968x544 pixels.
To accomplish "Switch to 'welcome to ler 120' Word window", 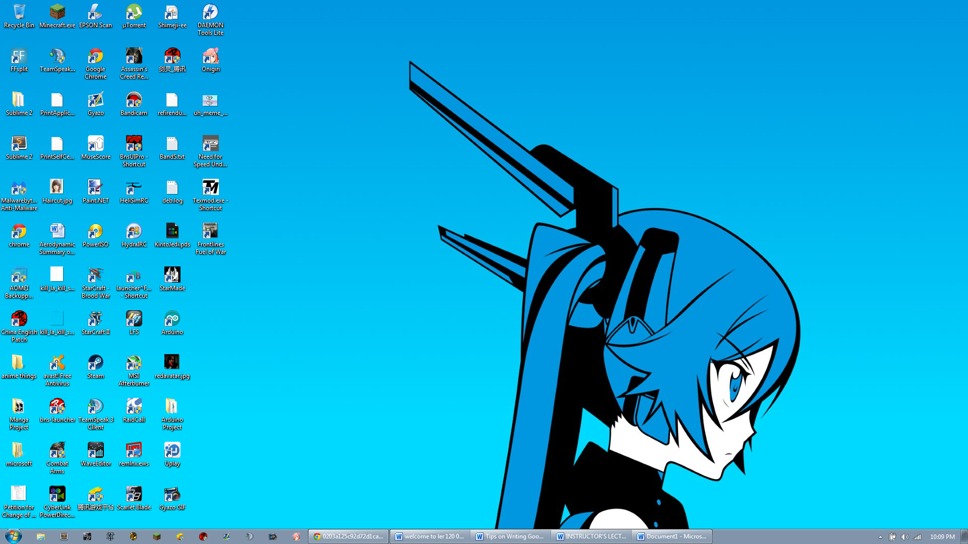I will [x=430, y=536].
